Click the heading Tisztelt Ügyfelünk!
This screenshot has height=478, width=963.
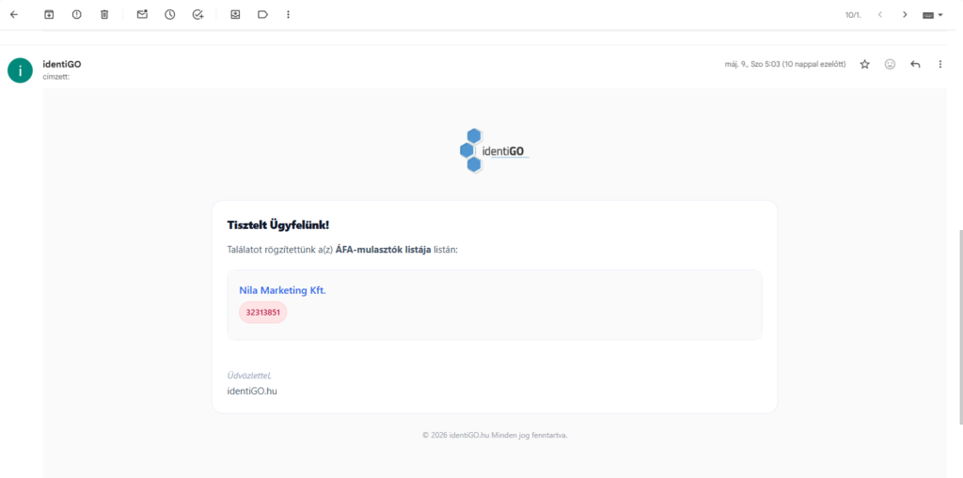click(x=278, y=225)
